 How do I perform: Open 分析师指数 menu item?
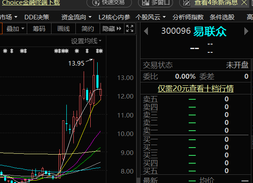(188, 17)
